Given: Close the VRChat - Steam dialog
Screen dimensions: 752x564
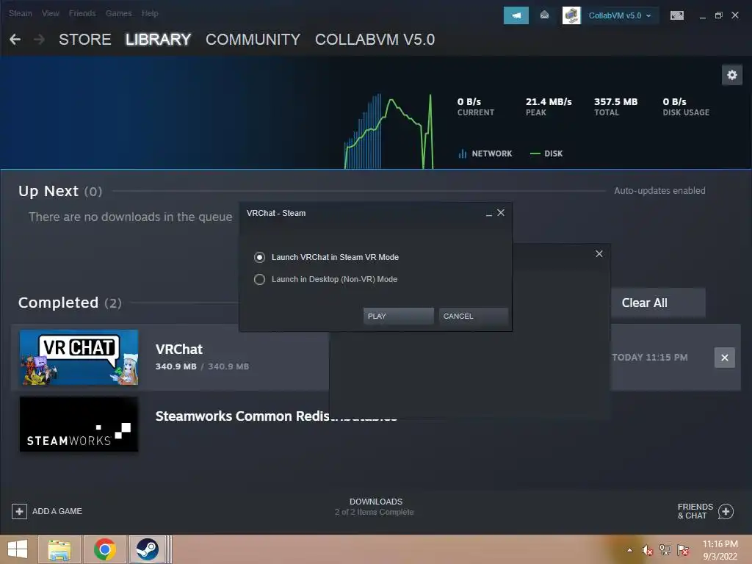Looking at the screenshot, I should 501,212.
